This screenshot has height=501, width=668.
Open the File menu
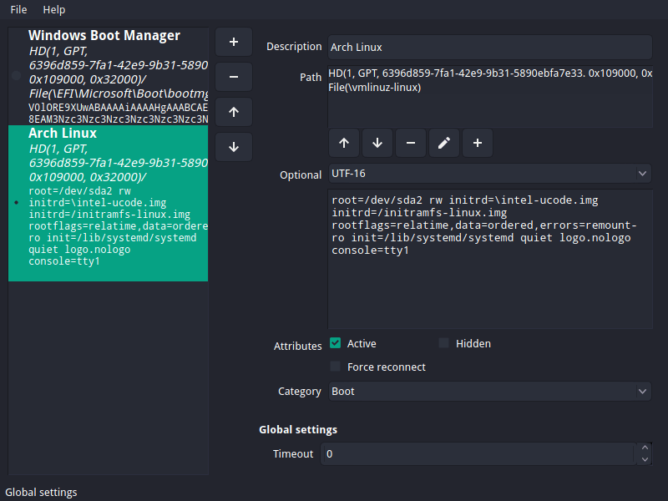[x=18, y=9]
